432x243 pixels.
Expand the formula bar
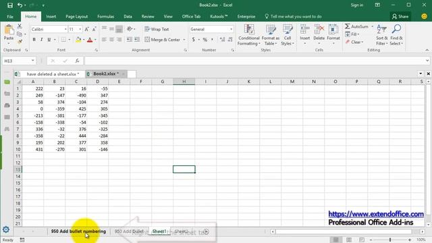click(x=427, y=61)
